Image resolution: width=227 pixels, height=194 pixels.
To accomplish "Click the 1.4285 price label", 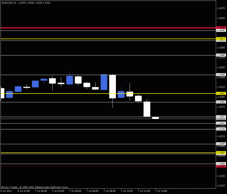I will point(221,102).
